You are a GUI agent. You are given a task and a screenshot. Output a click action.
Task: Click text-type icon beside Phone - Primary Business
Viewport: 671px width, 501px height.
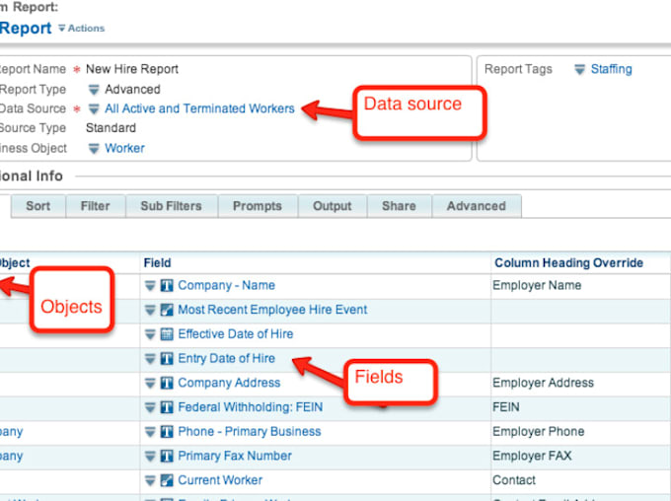pos(167,432)
